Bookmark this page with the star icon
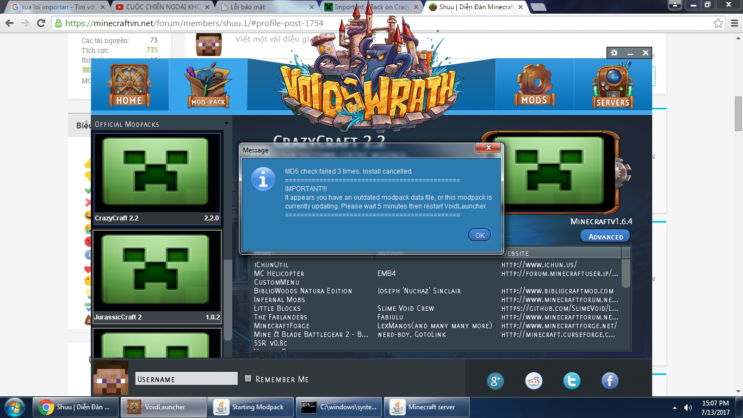 coord(718,23)
